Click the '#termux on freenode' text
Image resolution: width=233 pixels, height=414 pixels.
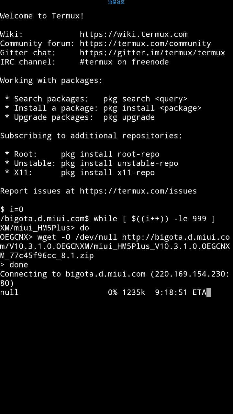coord(124,62)
